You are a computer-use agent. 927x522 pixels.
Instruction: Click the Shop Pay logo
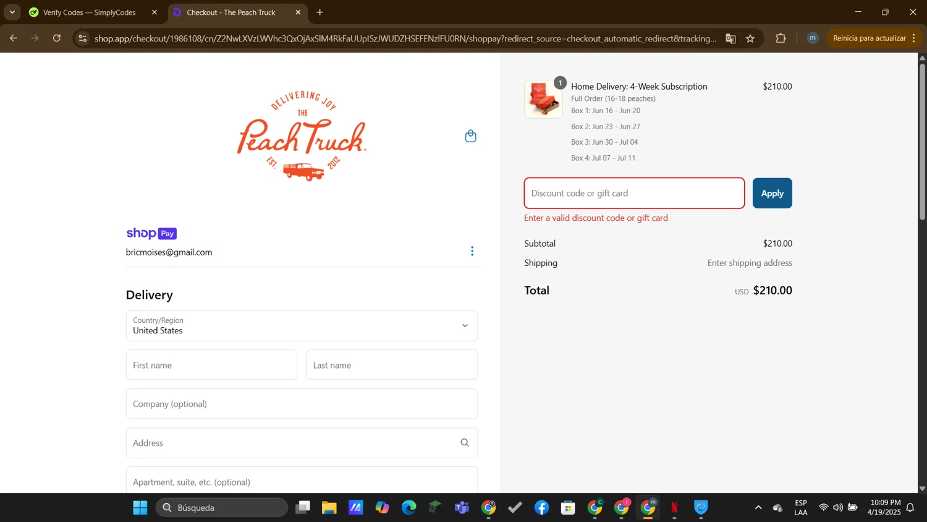(x=151, y=233)
